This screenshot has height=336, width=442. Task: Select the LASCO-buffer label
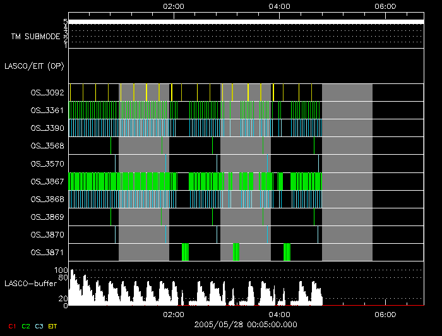click(31, 284)
